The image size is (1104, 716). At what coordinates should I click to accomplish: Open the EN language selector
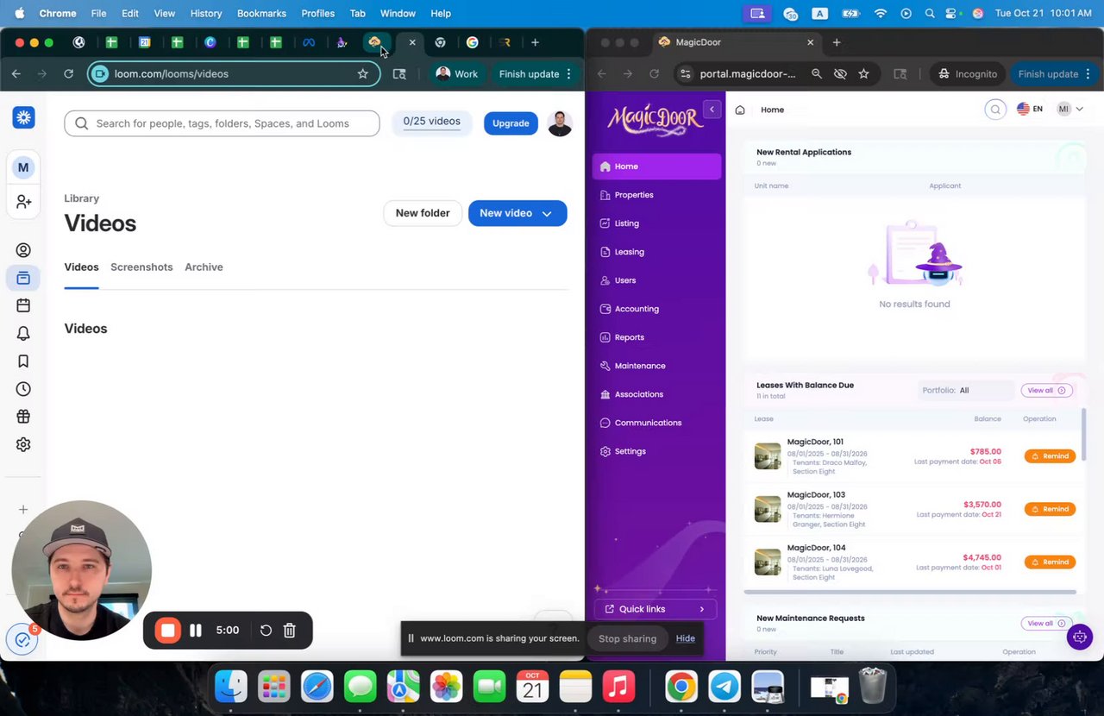1030,110
